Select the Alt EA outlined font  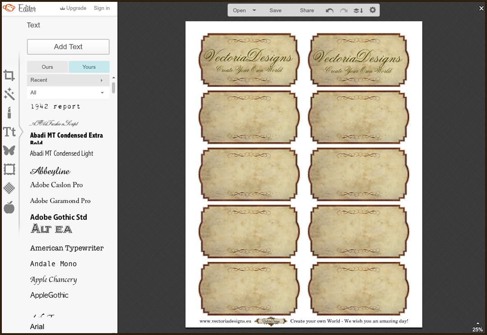51,229
